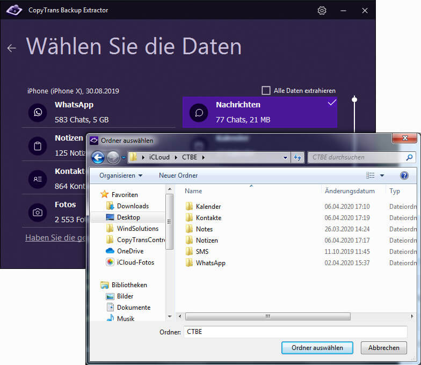Open the view options dropdown arrow
The width and height of the screenshot is (421, 365).
pyautogui.click(x=382, y=176)
